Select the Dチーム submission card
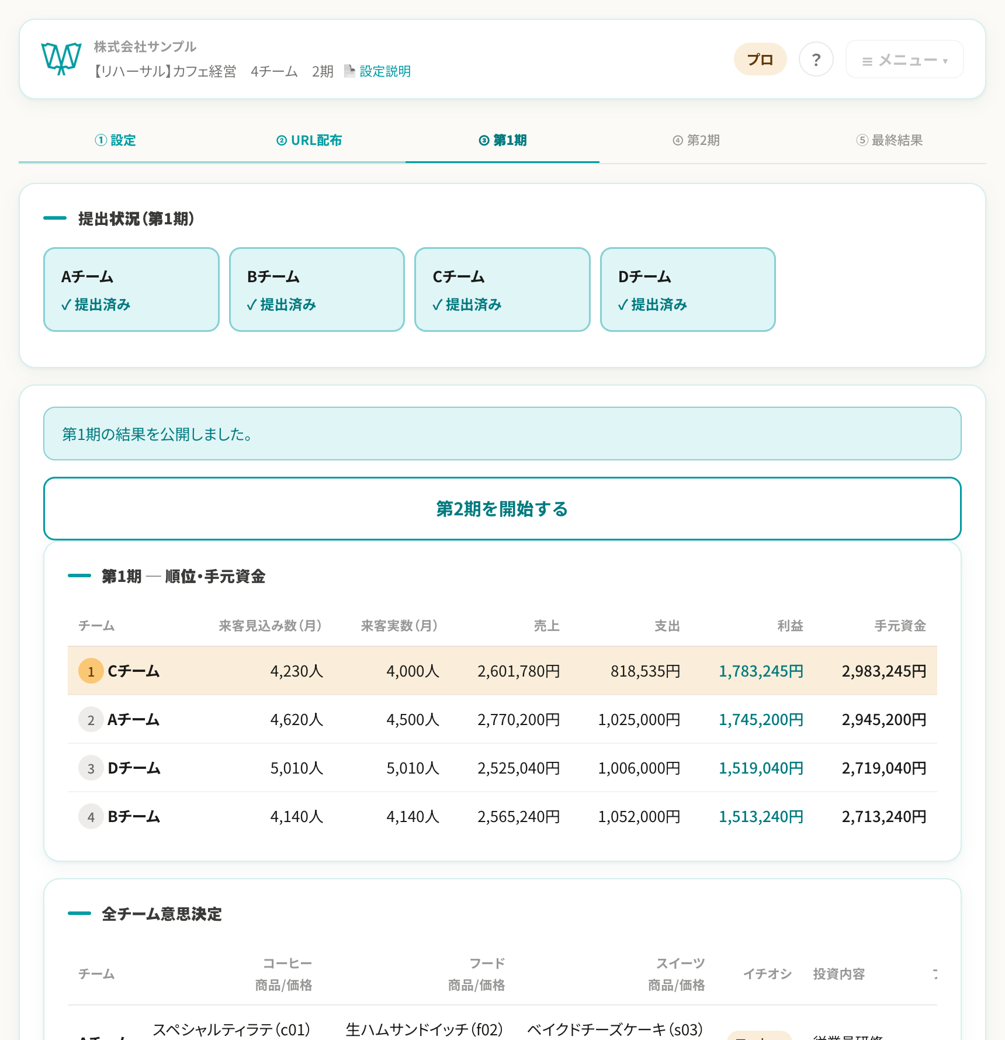Image resolution: width=1005 pixels, height=1040 pixels. [688, 289]
